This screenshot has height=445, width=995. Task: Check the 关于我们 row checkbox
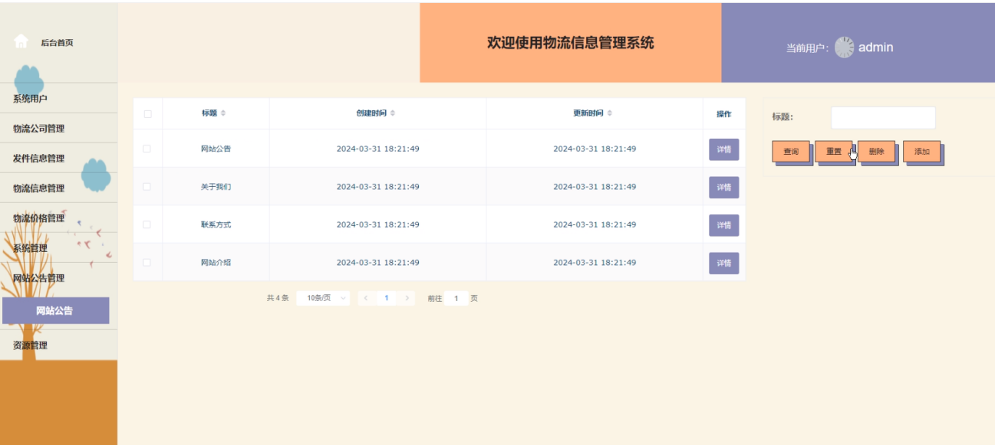pos(147,187)
